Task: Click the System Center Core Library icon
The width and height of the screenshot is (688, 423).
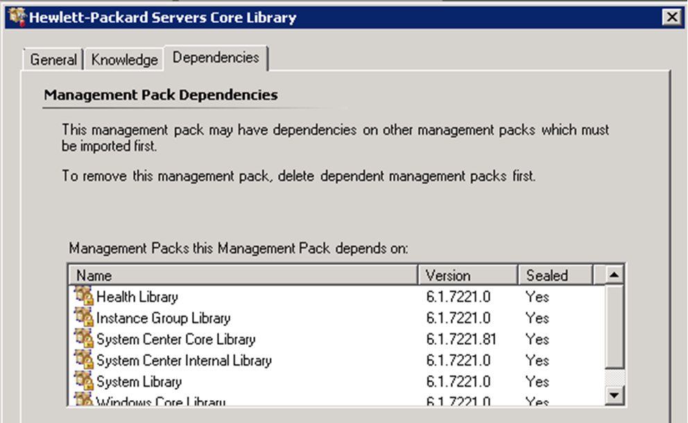Action: pyautogui.click(x=84, y=339)
